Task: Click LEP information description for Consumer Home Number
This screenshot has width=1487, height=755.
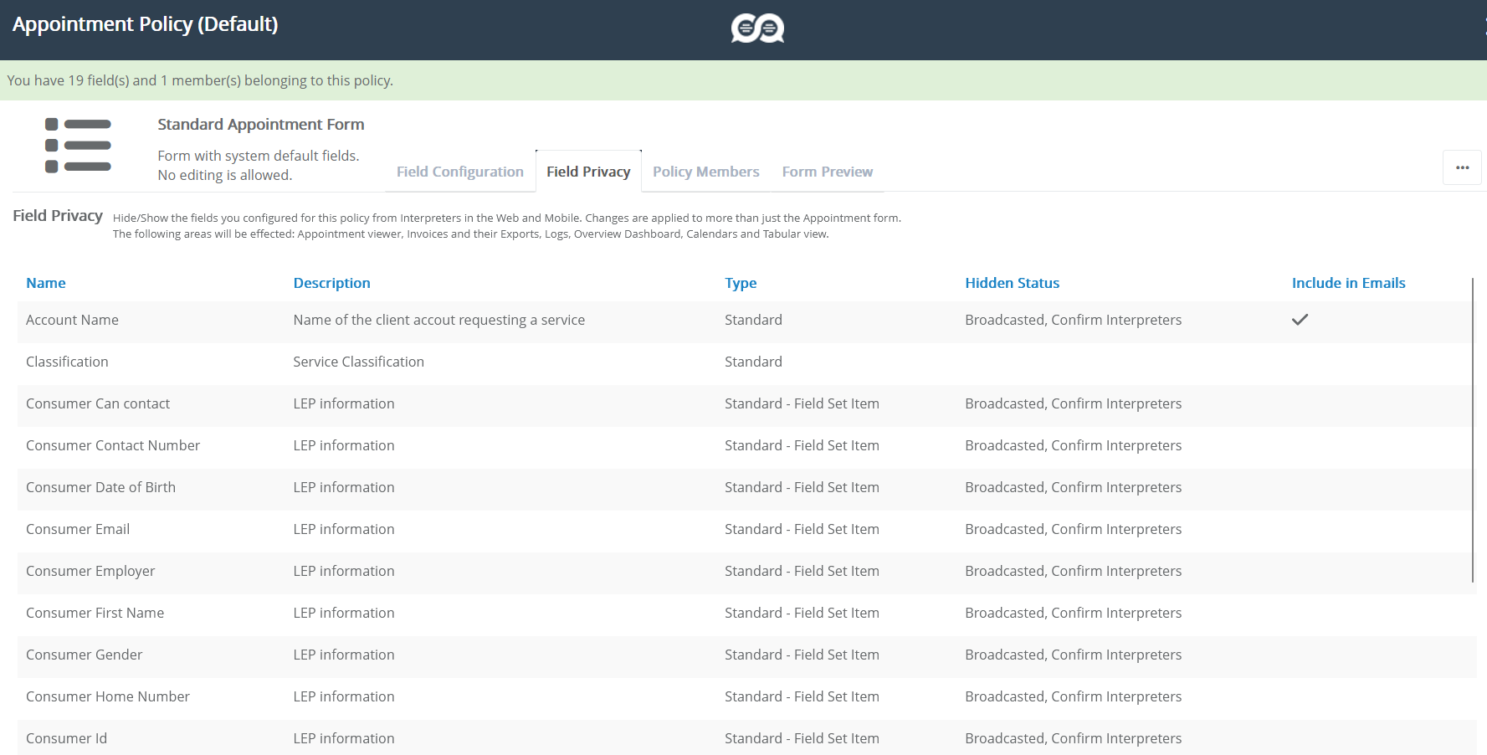Action: tap(343, 696)
